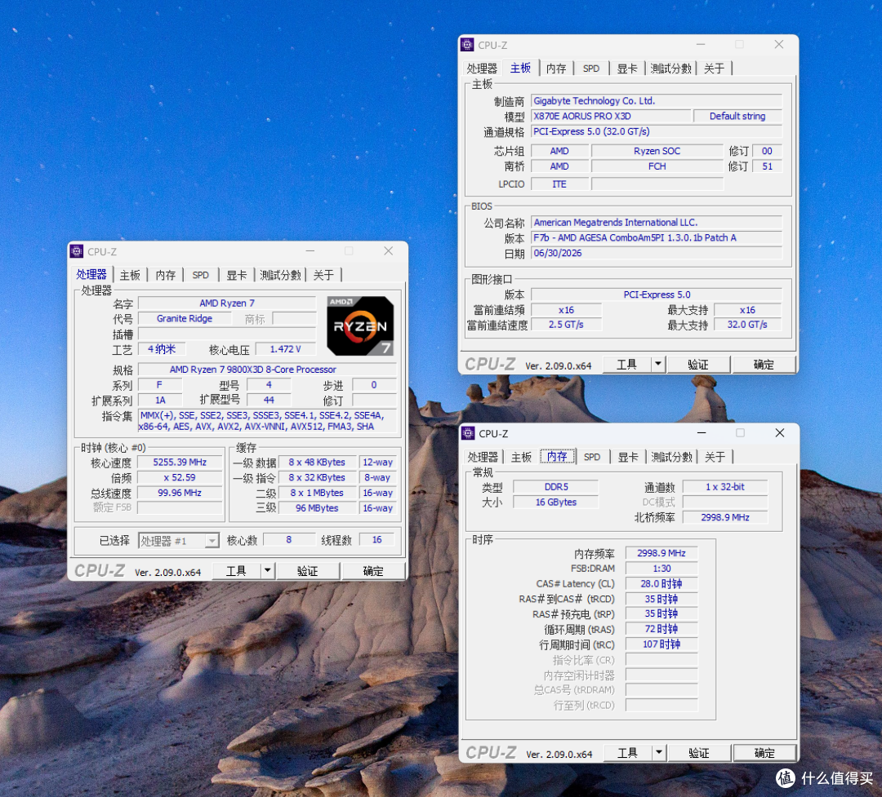Click the X870E AORUS PRO X3D model field
The image size is (882, 797).
(611, 116)
